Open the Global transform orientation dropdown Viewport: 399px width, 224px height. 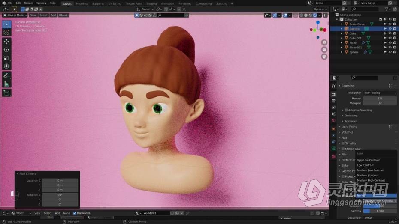tap(145, 9)
